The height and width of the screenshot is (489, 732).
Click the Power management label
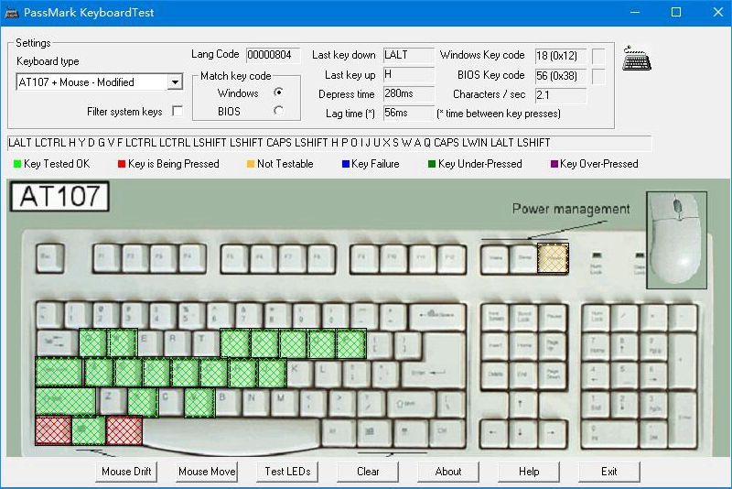(x=571, y=209)
